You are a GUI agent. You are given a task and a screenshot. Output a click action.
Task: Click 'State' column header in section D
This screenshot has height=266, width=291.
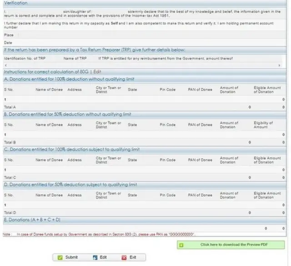(132, 195)
